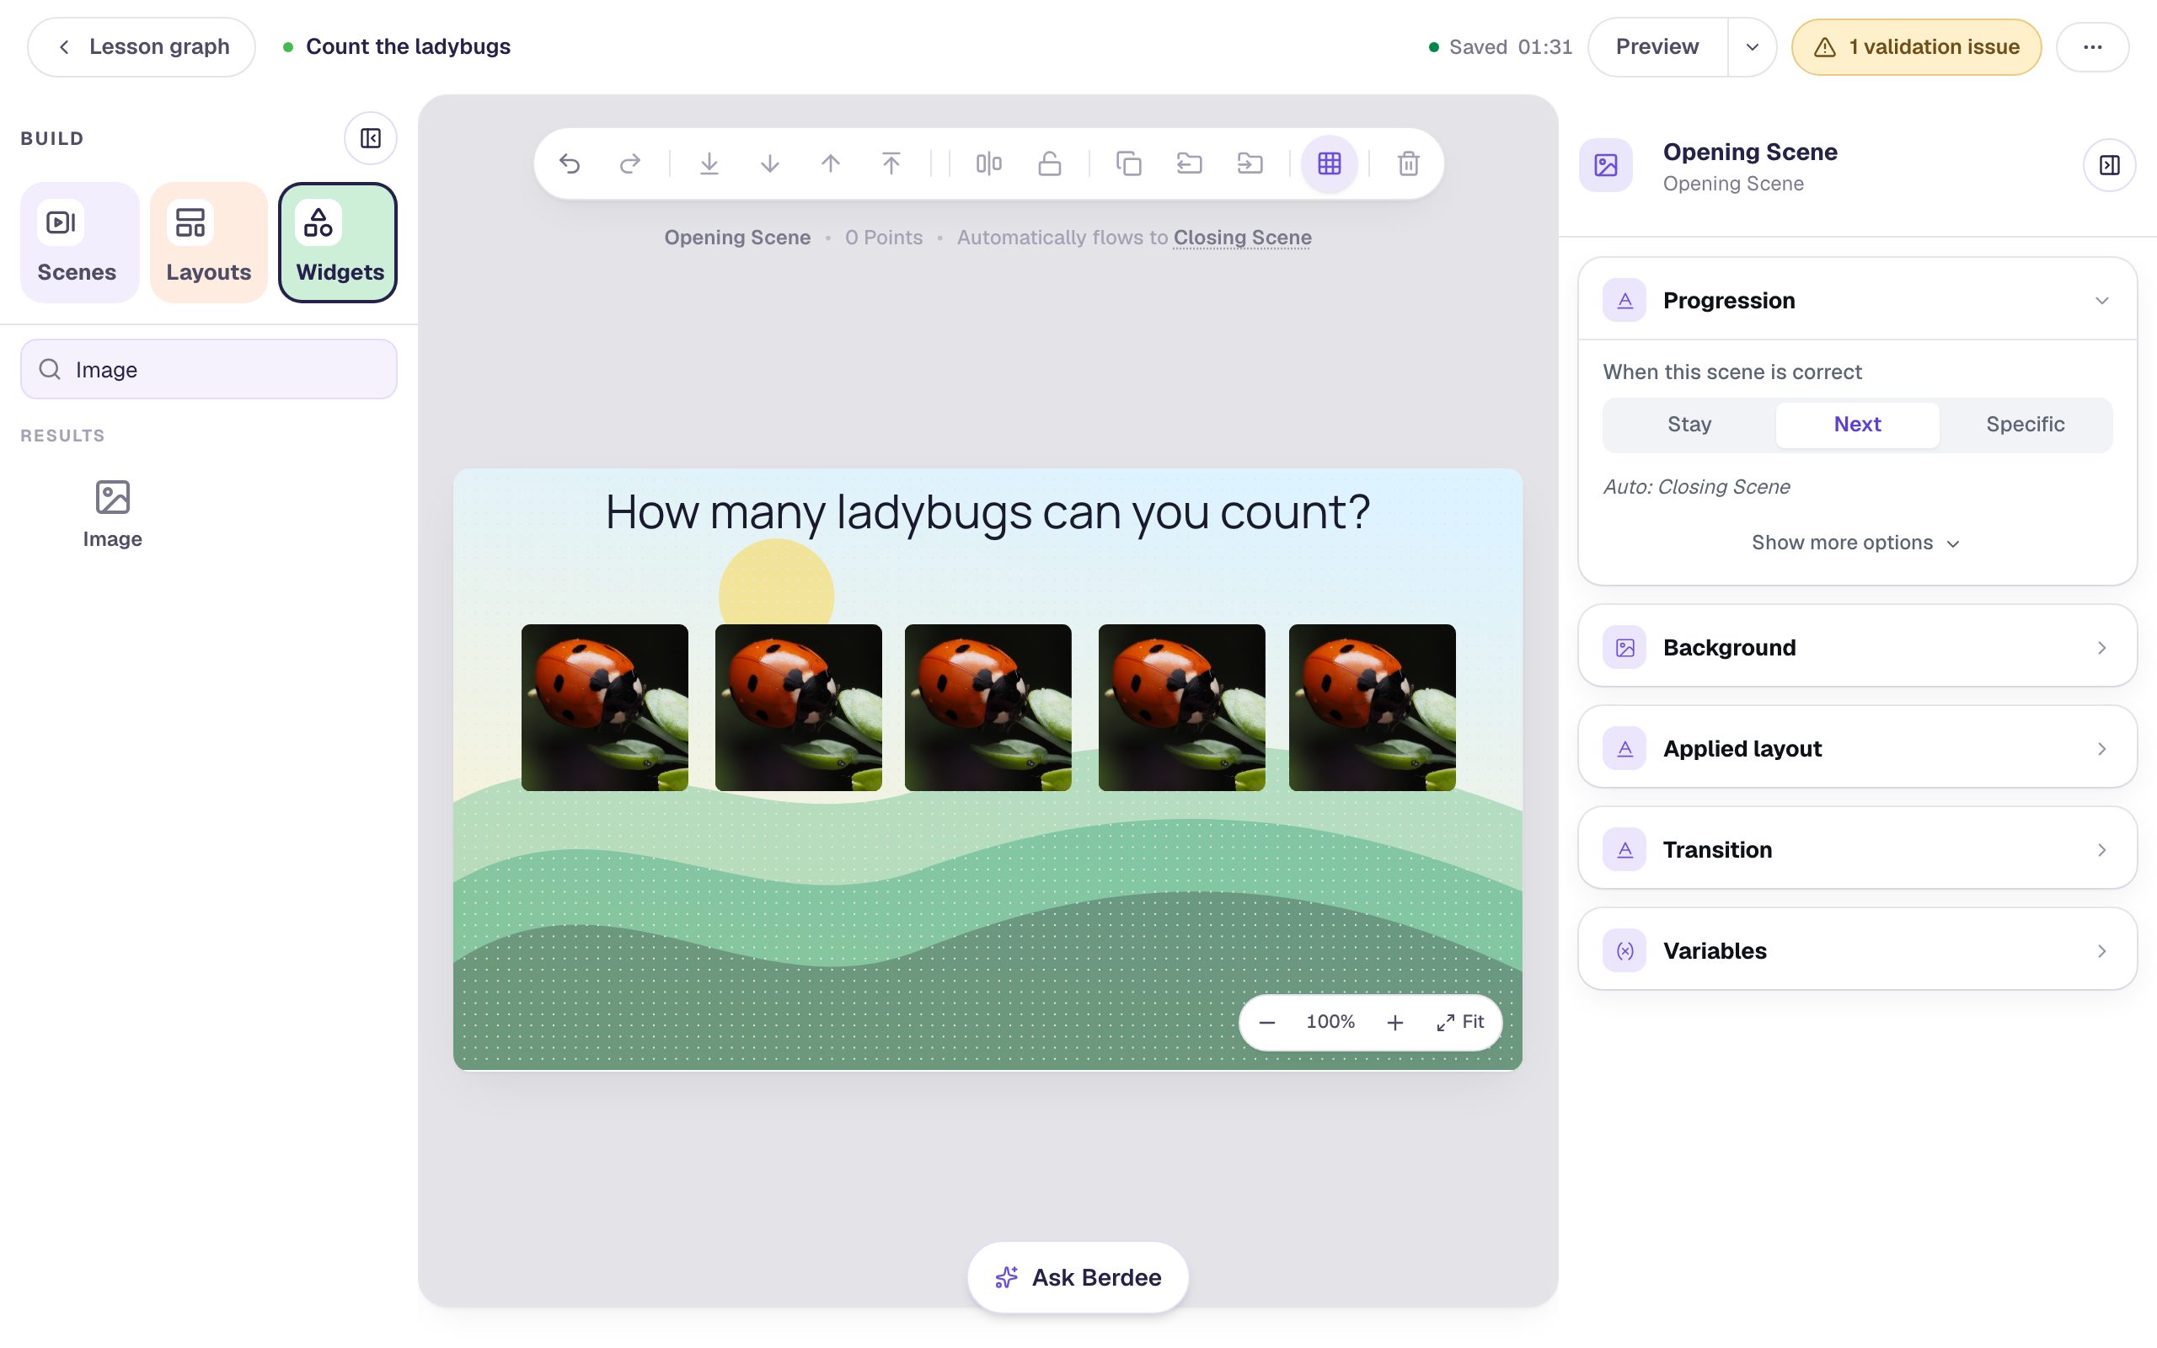Click the duplicate copy icon
The height and width of the screenshot is (1348, 2157).
click(1129, 164)
